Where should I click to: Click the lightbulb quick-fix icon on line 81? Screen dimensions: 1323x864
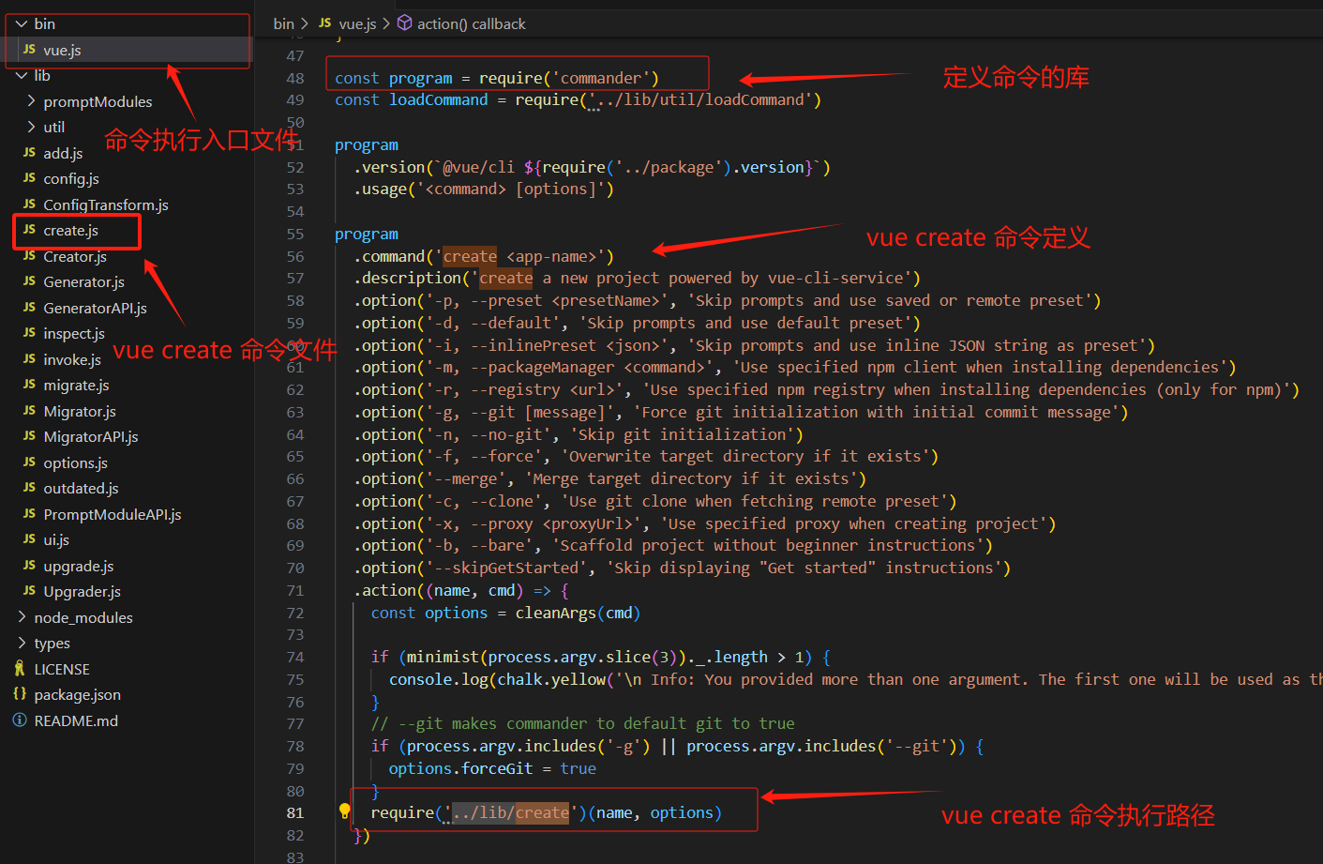point(344,811)
